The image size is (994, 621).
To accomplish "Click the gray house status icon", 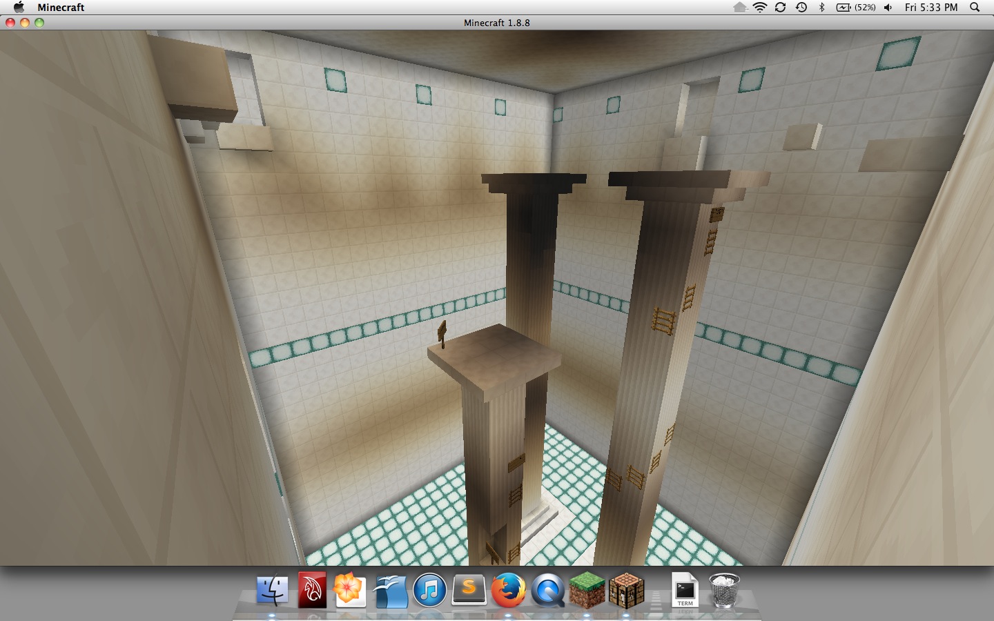I will tap(740, 7).
